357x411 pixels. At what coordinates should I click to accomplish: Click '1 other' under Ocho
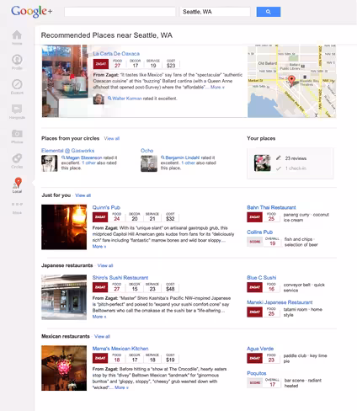coord(188,163)
